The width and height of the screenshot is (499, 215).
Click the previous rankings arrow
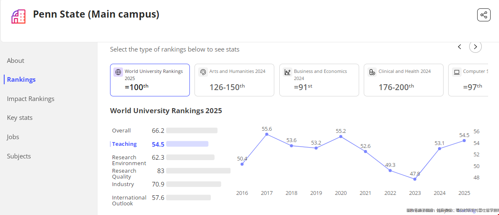tap(460, 47)
